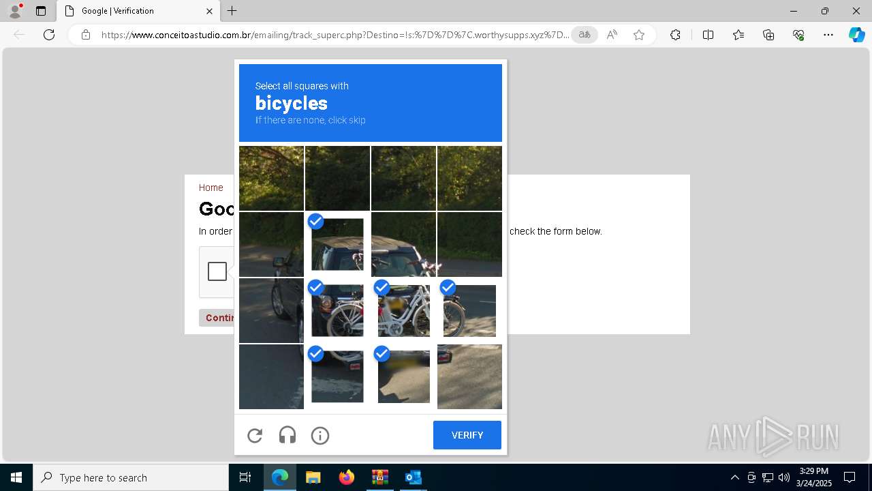Click the taskbar search box

[131, 477]
